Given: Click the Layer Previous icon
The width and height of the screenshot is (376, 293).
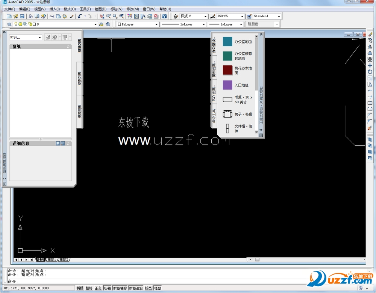Looking at the screenshot, I should tap(108, 24).
